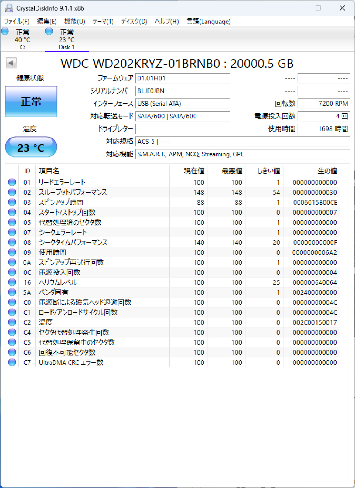Image resolution: width=355 pixels, height=488 pixels.
Task: Click status orb of row 5A ベンダ固有
Action: [12, 292]
